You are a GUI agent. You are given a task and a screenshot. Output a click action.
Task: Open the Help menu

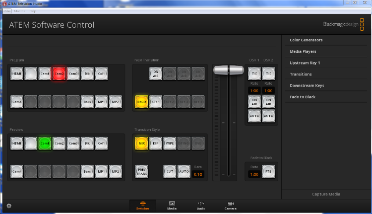[x=33, y=11]
